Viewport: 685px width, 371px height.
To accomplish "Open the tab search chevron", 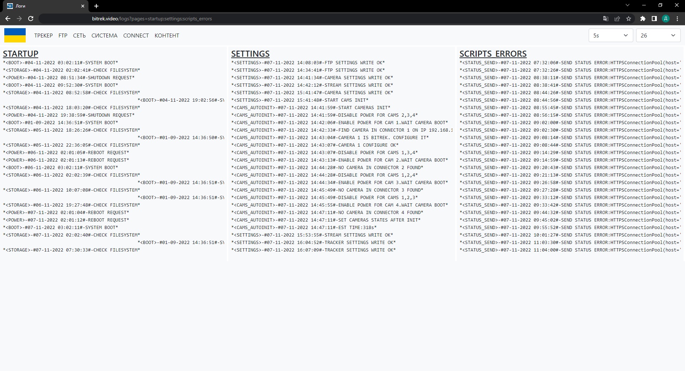I will coord(628,5).
